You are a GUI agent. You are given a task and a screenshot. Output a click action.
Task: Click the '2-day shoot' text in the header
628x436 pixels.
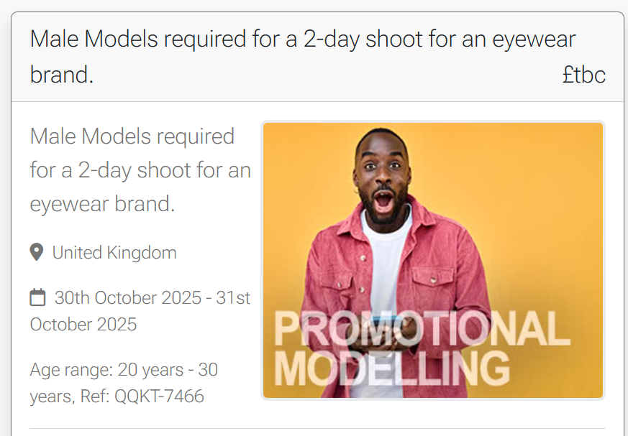(363, 40)
